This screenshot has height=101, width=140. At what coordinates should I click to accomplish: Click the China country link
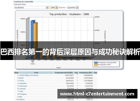(22, 81)
